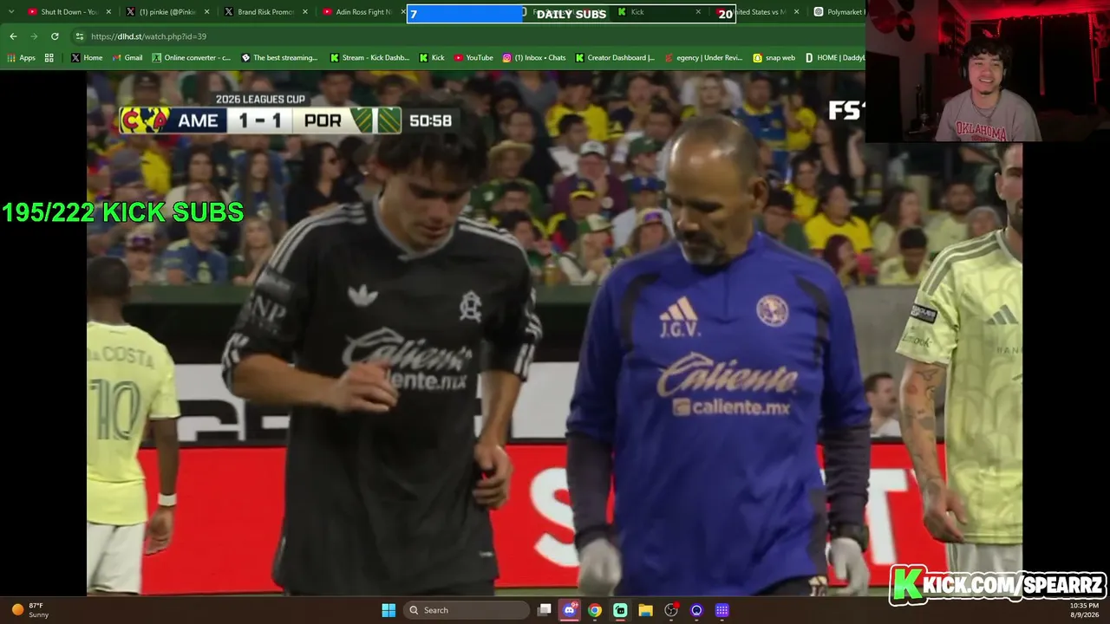
Task: Close the Kick tab
Action: click(x=698, y=12)
